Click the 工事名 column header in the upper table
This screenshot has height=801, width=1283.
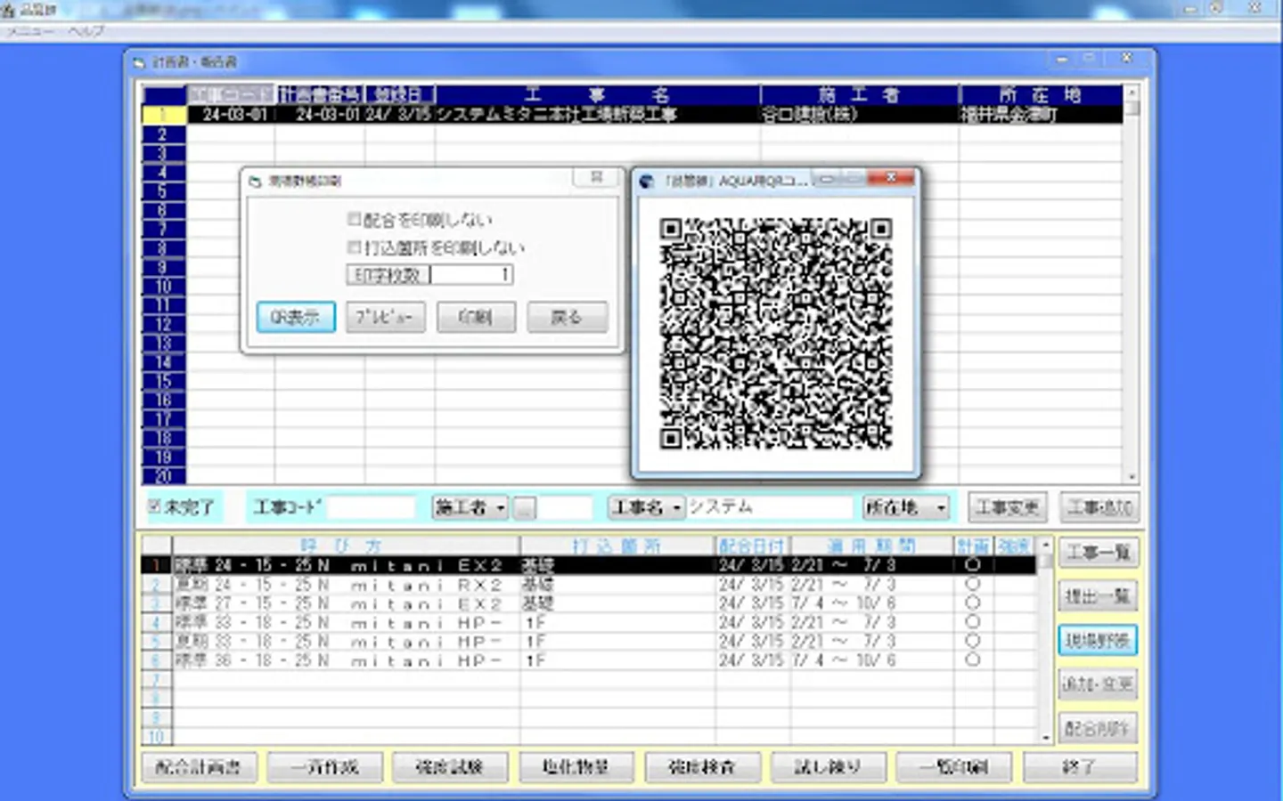[597, 95]
